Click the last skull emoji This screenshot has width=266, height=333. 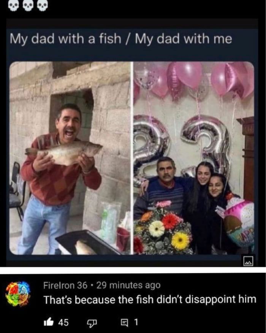pos(43,6)
